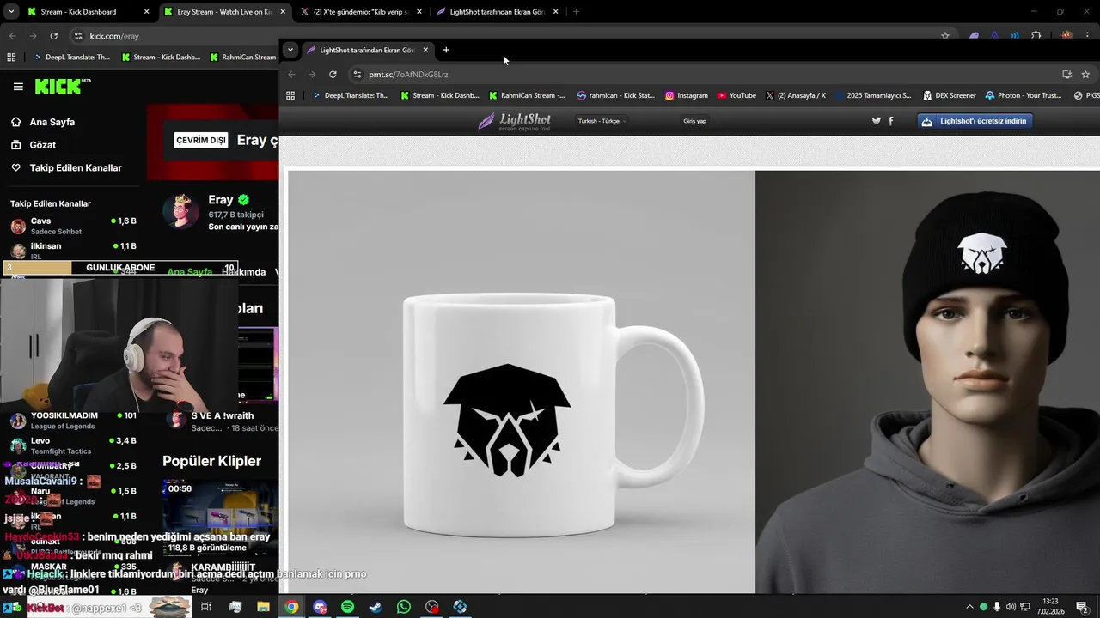Click the 'Giriş yap' login link
Screen dimensions: 1100x618
694,121
